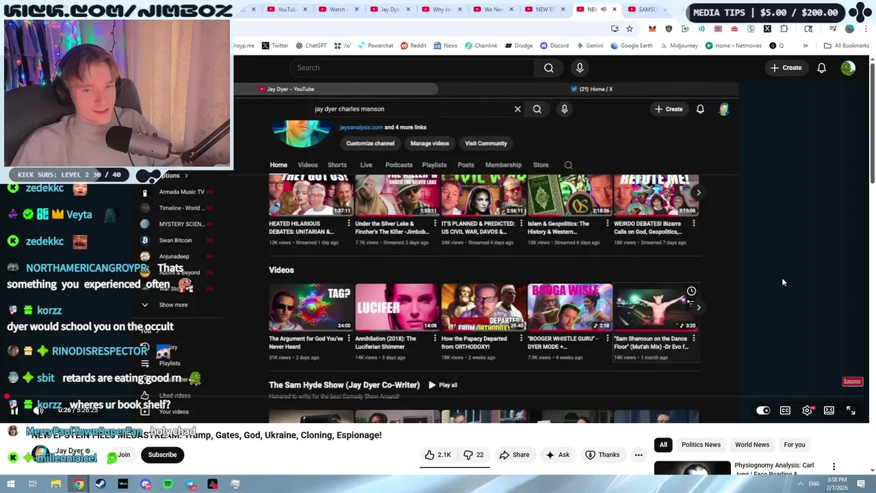Open Google Earth bookmark

pyautogui.click(x=631, y=45)
